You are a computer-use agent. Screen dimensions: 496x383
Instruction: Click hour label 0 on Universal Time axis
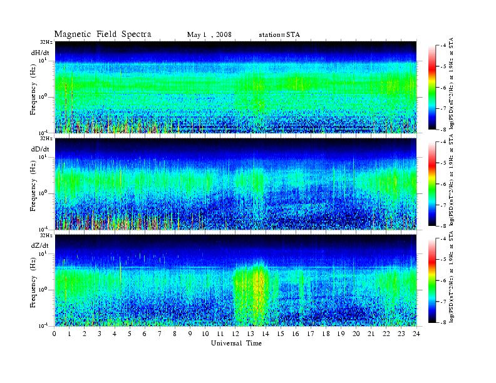54,334
